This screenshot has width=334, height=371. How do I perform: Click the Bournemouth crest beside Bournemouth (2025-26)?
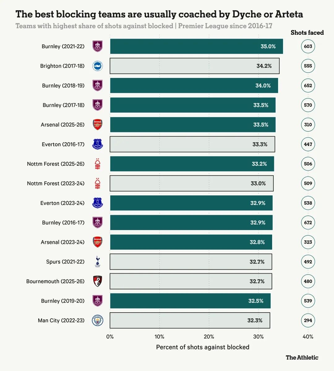pyautogui.click(x=97, y=281)
